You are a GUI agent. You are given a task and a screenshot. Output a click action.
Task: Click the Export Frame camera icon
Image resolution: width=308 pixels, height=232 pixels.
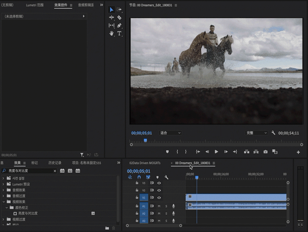(x=266, y=152)
